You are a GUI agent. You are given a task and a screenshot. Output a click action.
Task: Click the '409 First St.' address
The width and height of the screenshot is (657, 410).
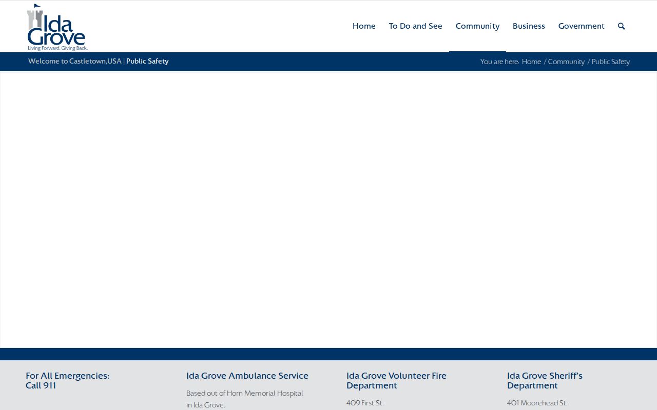[365, 403]
